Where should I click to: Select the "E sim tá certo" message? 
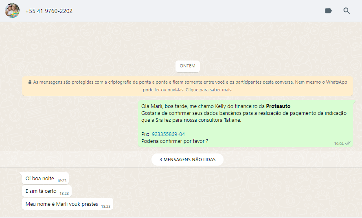pyautogui.click(x=41, y=191)
